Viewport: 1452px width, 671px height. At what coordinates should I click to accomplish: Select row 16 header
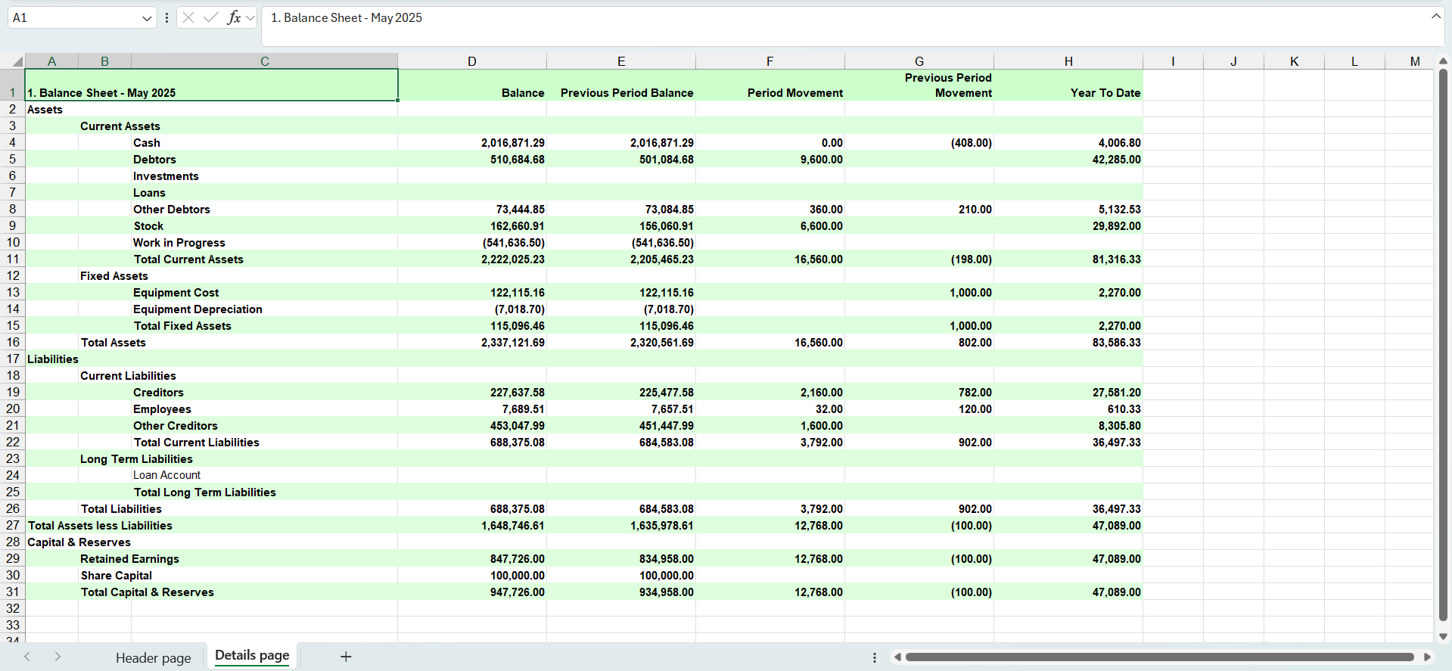point(13,342)
